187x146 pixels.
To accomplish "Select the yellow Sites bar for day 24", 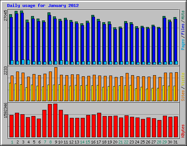I will click(136, 95).
